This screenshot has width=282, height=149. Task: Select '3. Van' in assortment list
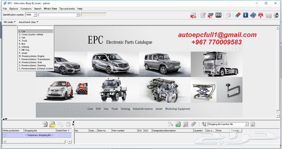35,38
